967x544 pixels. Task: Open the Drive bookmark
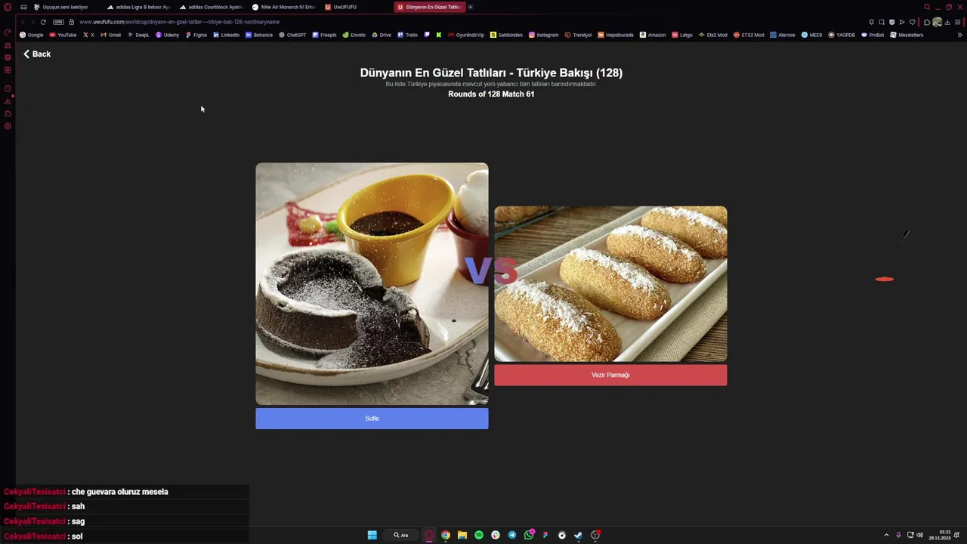click(x=382, y=35)
